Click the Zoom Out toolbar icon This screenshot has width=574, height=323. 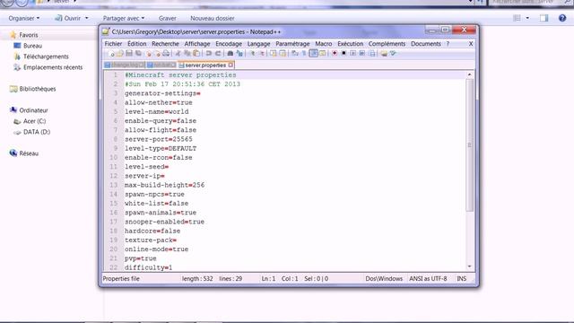point(262,54)
